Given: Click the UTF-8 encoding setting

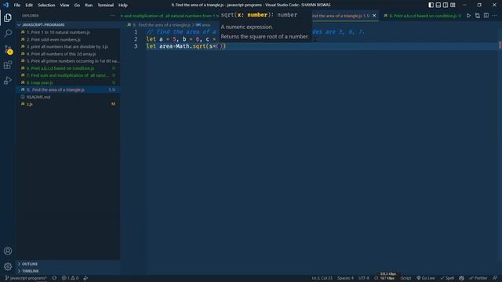Looking at the screenshot, I should [x=364, y=278].
